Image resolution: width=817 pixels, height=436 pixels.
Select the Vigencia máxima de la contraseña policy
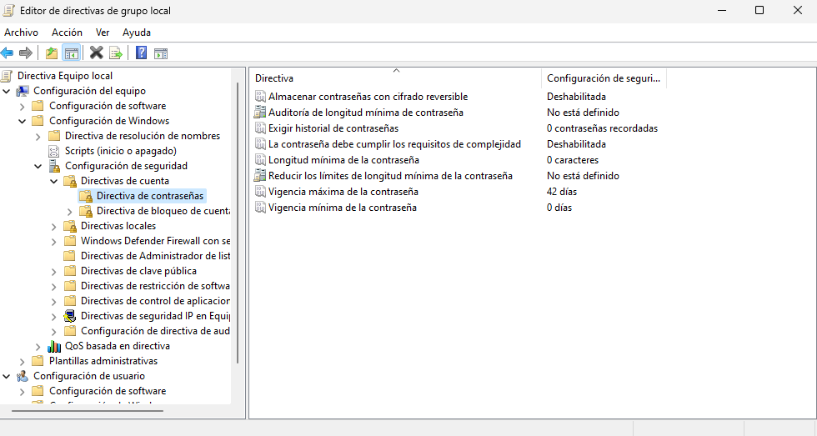[343, 192]
